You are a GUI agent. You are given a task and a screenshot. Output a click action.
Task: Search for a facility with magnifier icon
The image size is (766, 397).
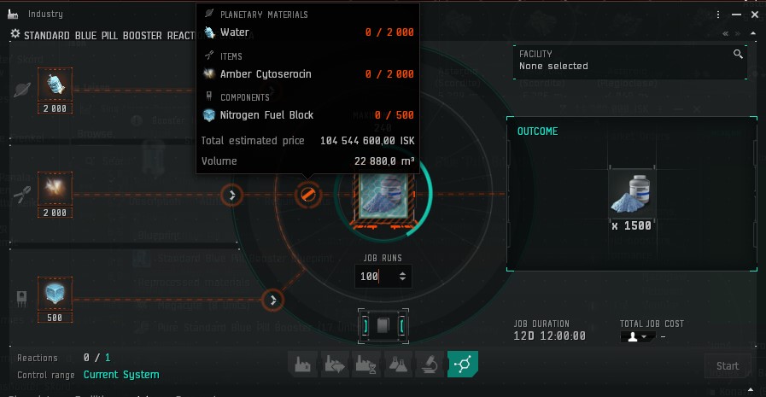click(738, 54)
